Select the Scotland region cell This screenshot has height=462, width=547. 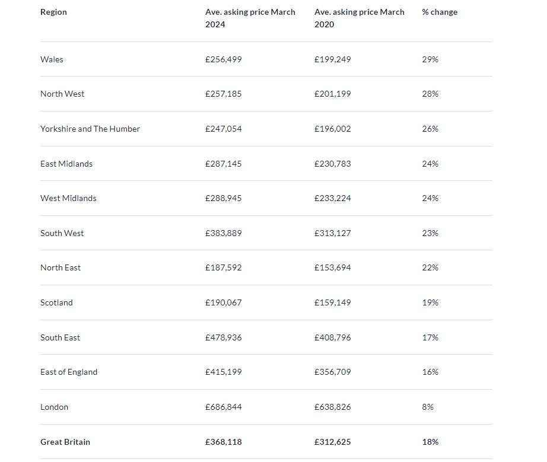point(56,302)
